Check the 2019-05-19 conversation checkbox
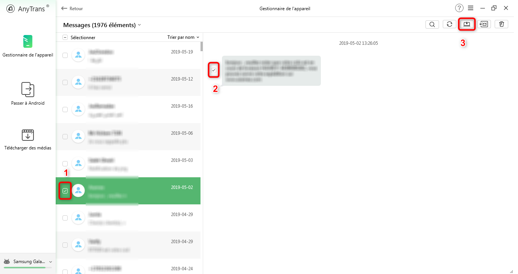Screen dimensions: 518x274 [x=65, y=55]
